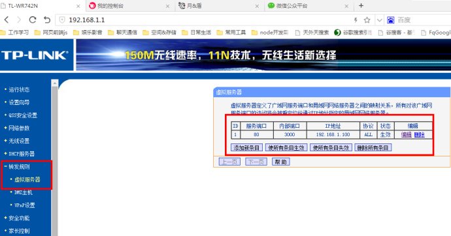Viewport: 451px width, 236px height.
Task: Open the 谷歌搜索引 bookmark with green icon
Action: pyautogui.click(x=353, y=33)
